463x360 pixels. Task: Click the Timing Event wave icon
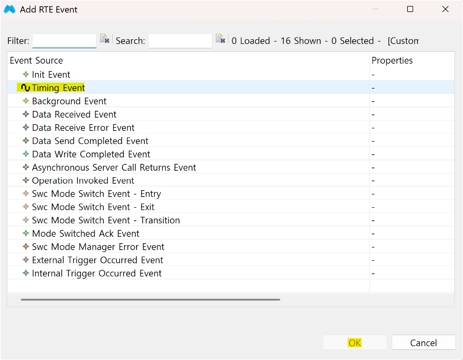[x=25, y=88]
